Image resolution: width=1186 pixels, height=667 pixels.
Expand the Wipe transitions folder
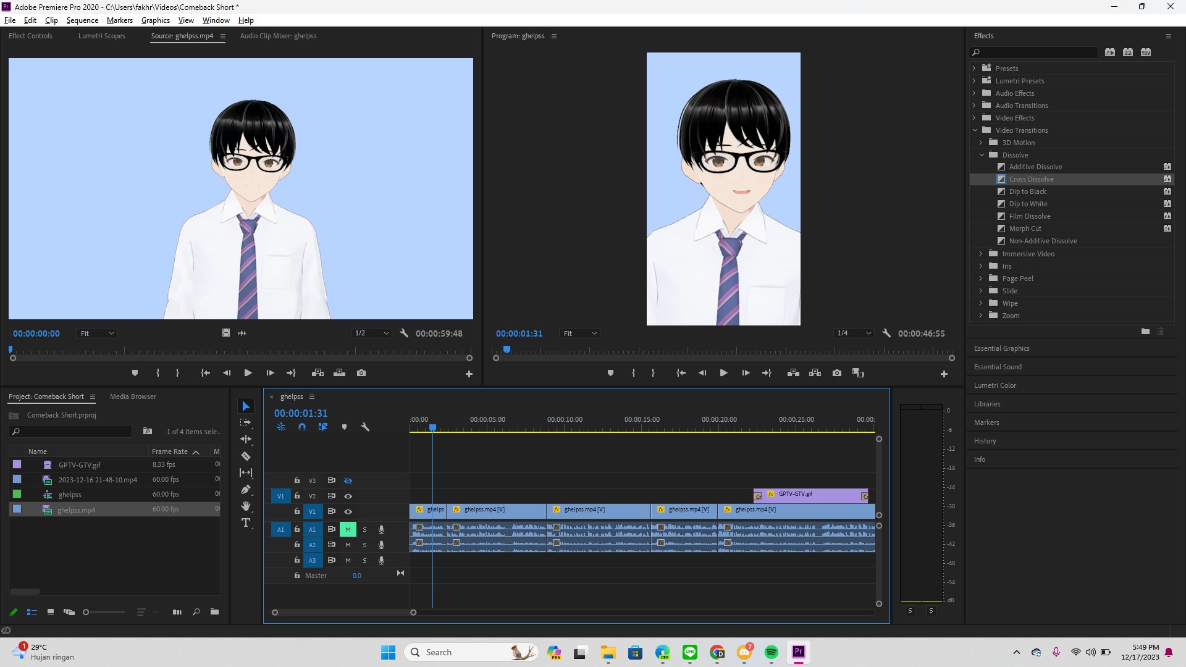[x=981, y=303]
